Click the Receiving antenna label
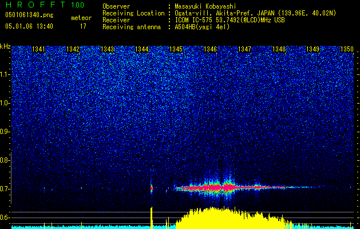 [132, 27]
